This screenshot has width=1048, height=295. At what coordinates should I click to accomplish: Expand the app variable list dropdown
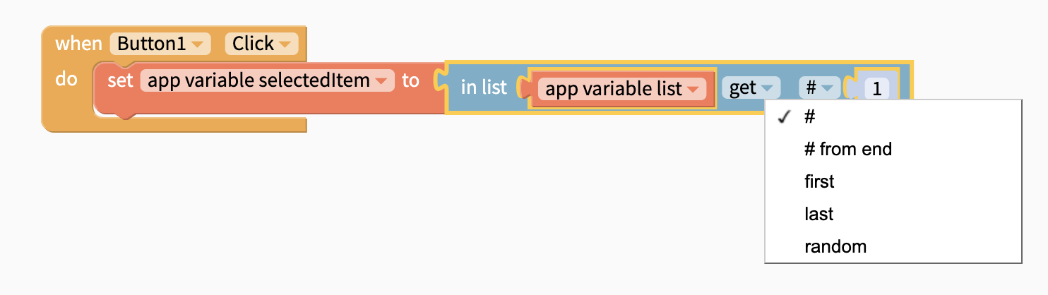point(621,89)
